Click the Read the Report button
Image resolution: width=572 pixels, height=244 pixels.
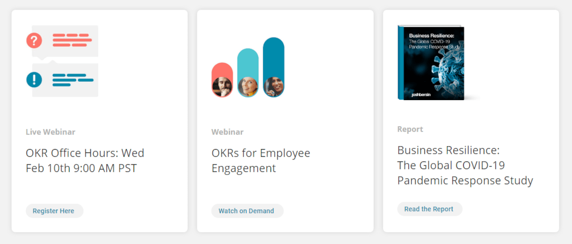[429, 209]
